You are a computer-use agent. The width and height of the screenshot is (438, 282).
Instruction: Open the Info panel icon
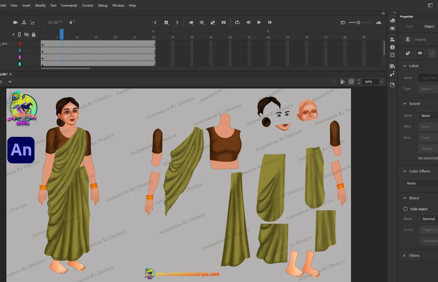pyautogui.click(x=392, y=47)
